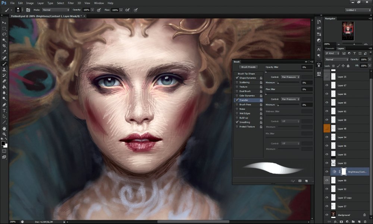
Task: Open the Opacity slider arrow in the options bar
Action: 93,10
